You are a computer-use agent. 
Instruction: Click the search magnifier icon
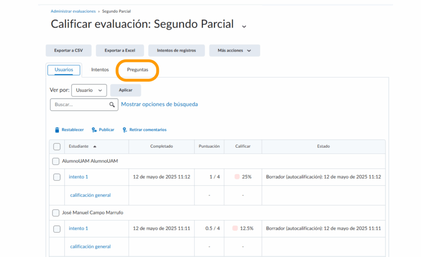(x=112, y=105)
